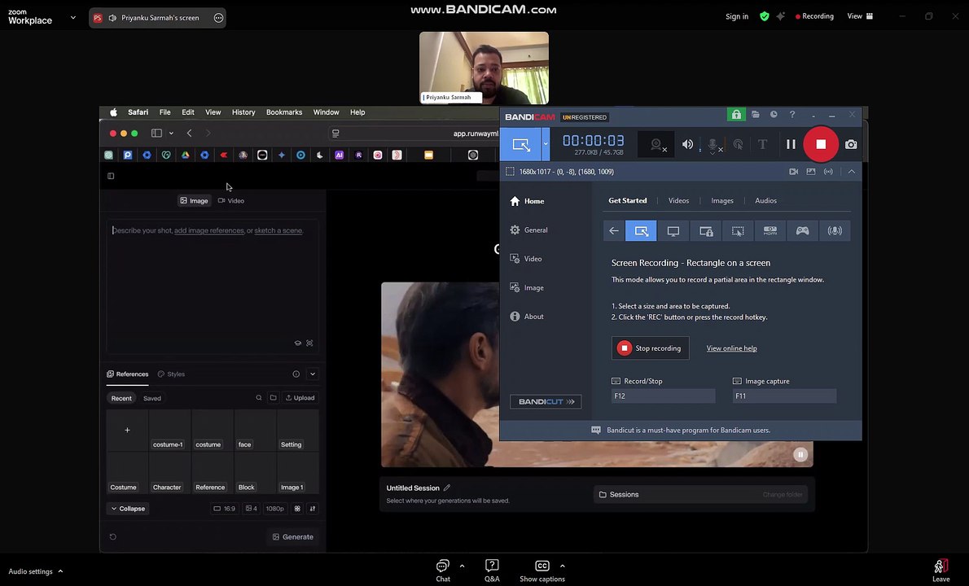Select around mouse recording mode icon

(x=738, y=231)
